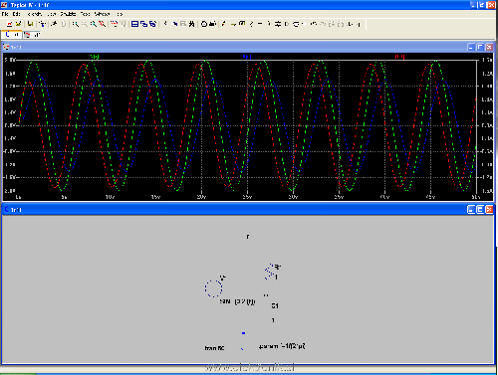Open the Tools menu

tap(85, 14)
